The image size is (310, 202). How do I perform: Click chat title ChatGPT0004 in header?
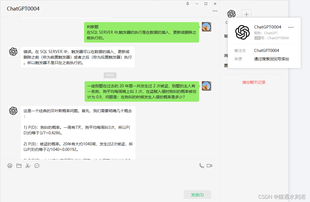[x=23, y=9]
